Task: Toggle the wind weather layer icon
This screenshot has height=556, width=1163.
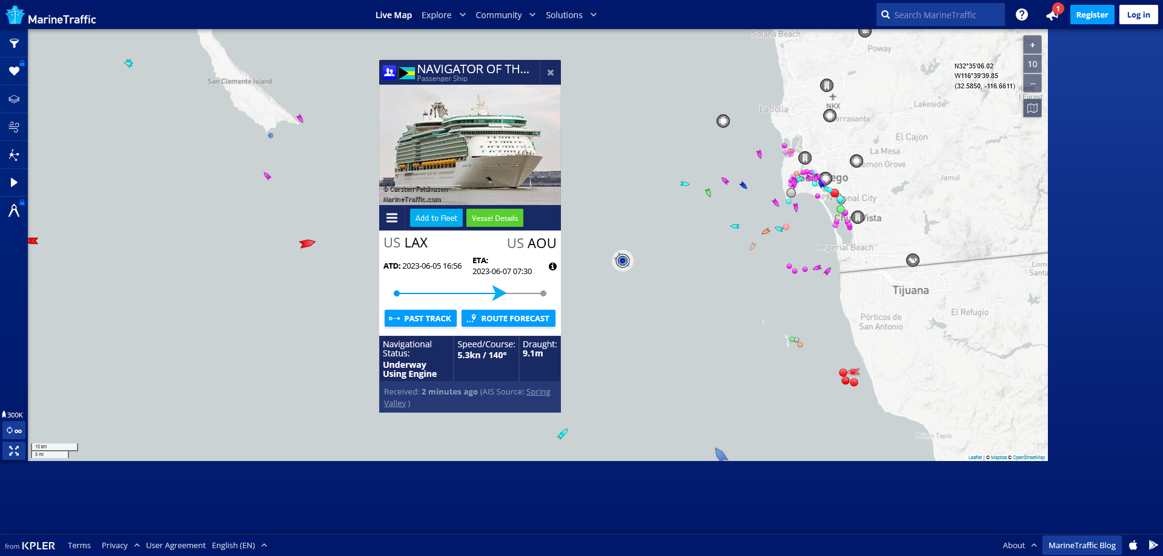Action: [14, 127]
